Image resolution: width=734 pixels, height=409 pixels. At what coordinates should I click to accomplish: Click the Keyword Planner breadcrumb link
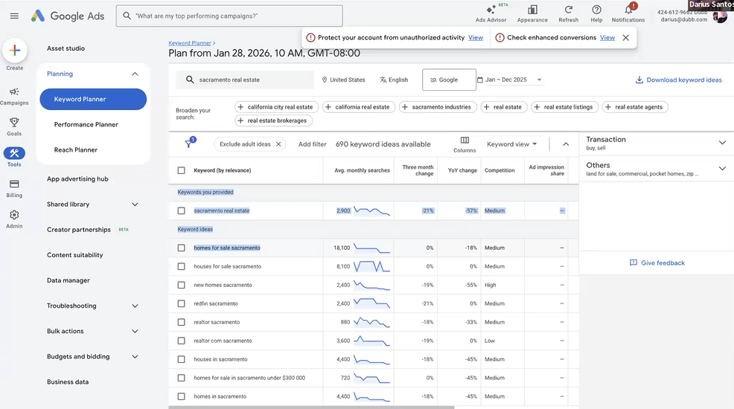click(x=190, y=43)
